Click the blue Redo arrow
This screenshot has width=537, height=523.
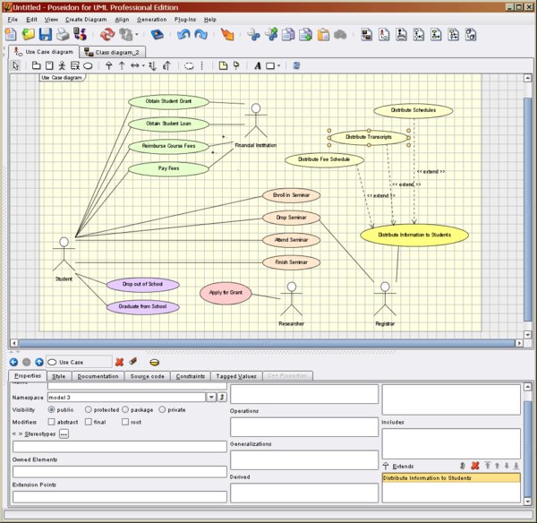coord(200,35)
